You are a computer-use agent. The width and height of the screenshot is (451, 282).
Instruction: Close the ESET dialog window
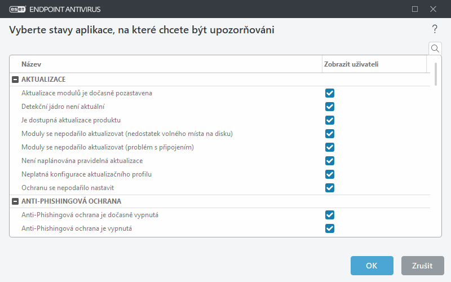coord(433,9)
